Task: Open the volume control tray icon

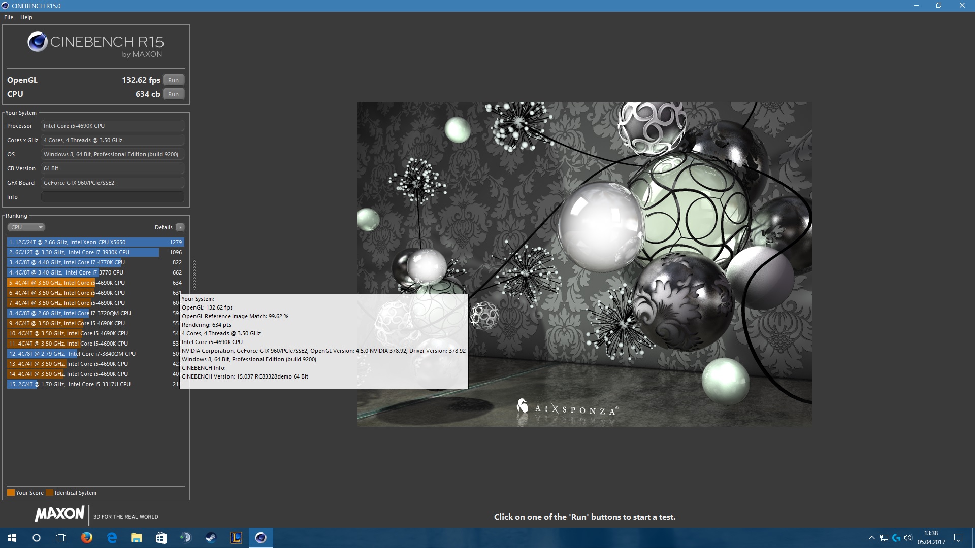Action: coord(908,538)
